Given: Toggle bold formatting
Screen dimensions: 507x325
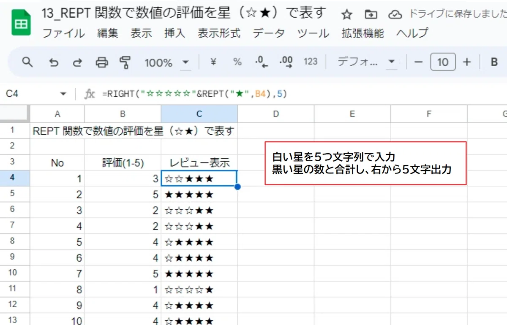Looking at the screenshot, I should tap(494, 62).
